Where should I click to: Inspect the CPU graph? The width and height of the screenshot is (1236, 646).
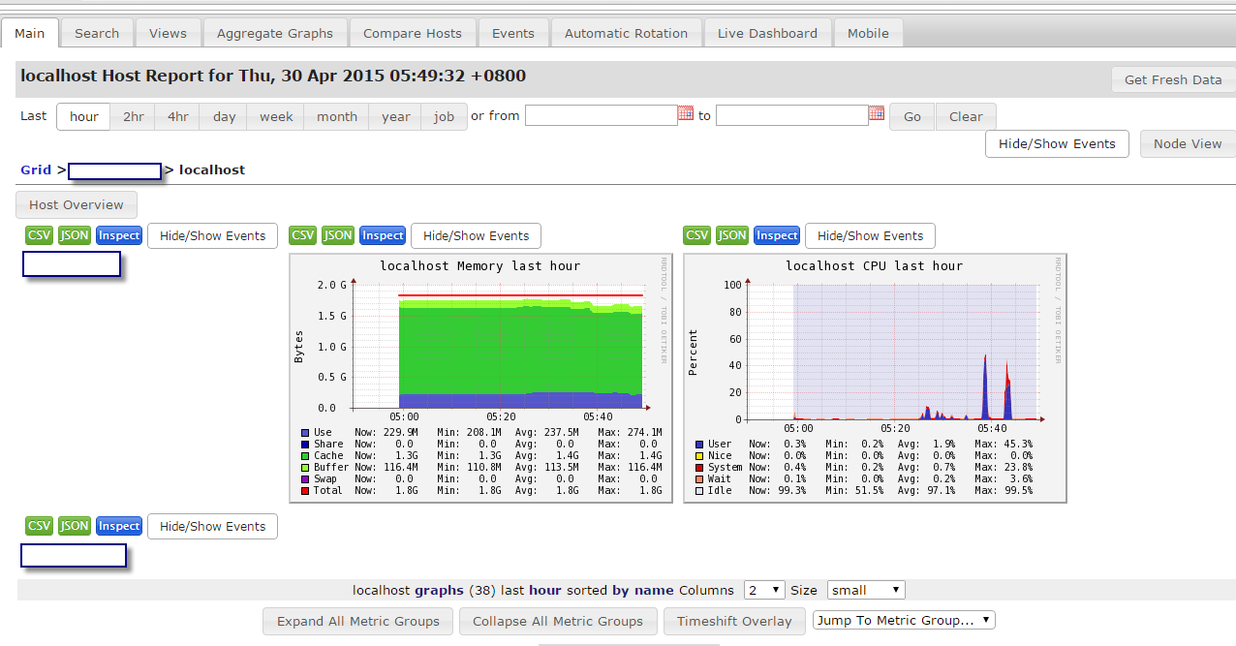tap(777, 235)
